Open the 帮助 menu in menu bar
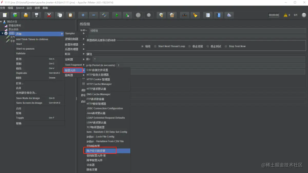Viewport: 308px width, 173px height. 45,8
